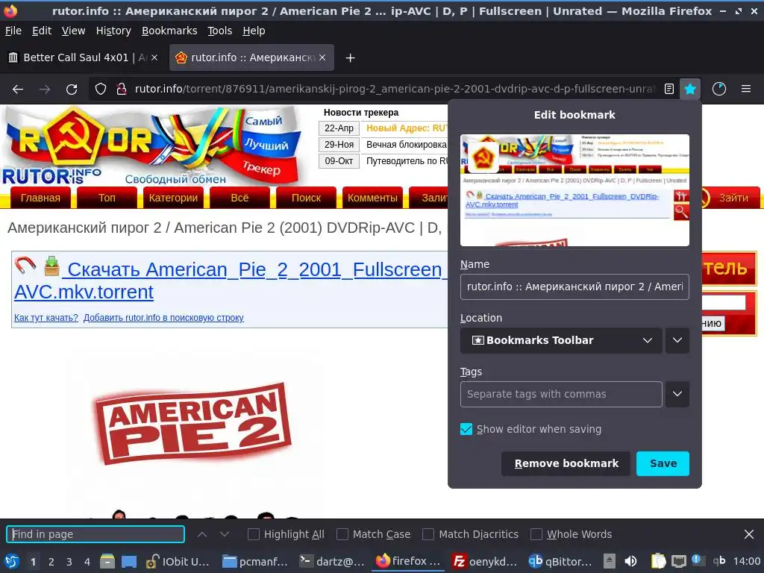Save the bookmark
Image resolution: width=764 pixels, height=573 pixels.
pyautogui.click(x=663, y=463)
